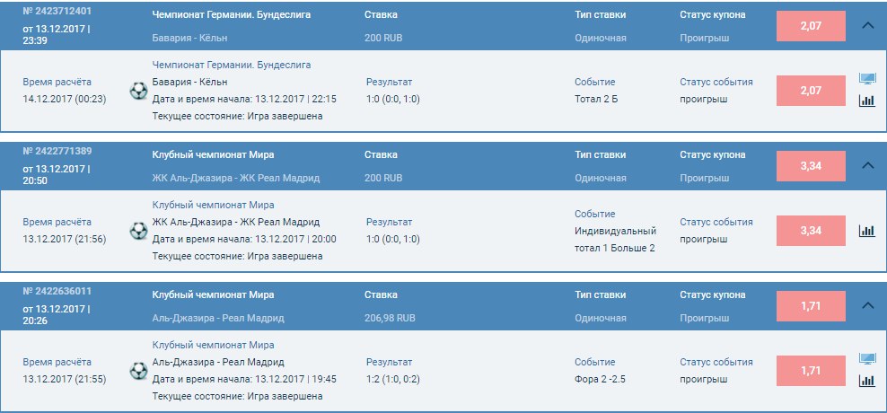Click the 1,71 odds badge in the event row
Screen dimensions: 887x413
(811, 370)
